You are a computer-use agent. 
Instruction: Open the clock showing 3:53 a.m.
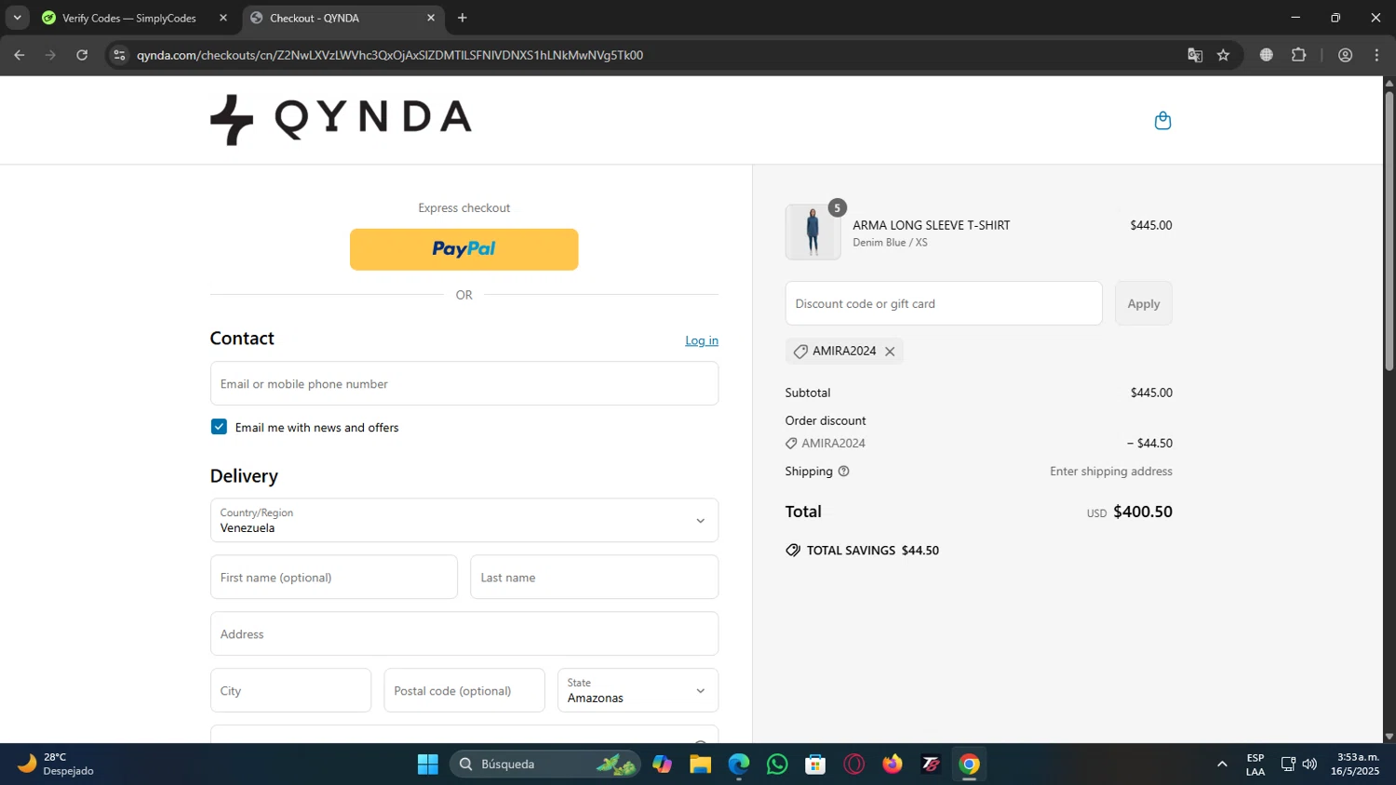(1355, 765)
